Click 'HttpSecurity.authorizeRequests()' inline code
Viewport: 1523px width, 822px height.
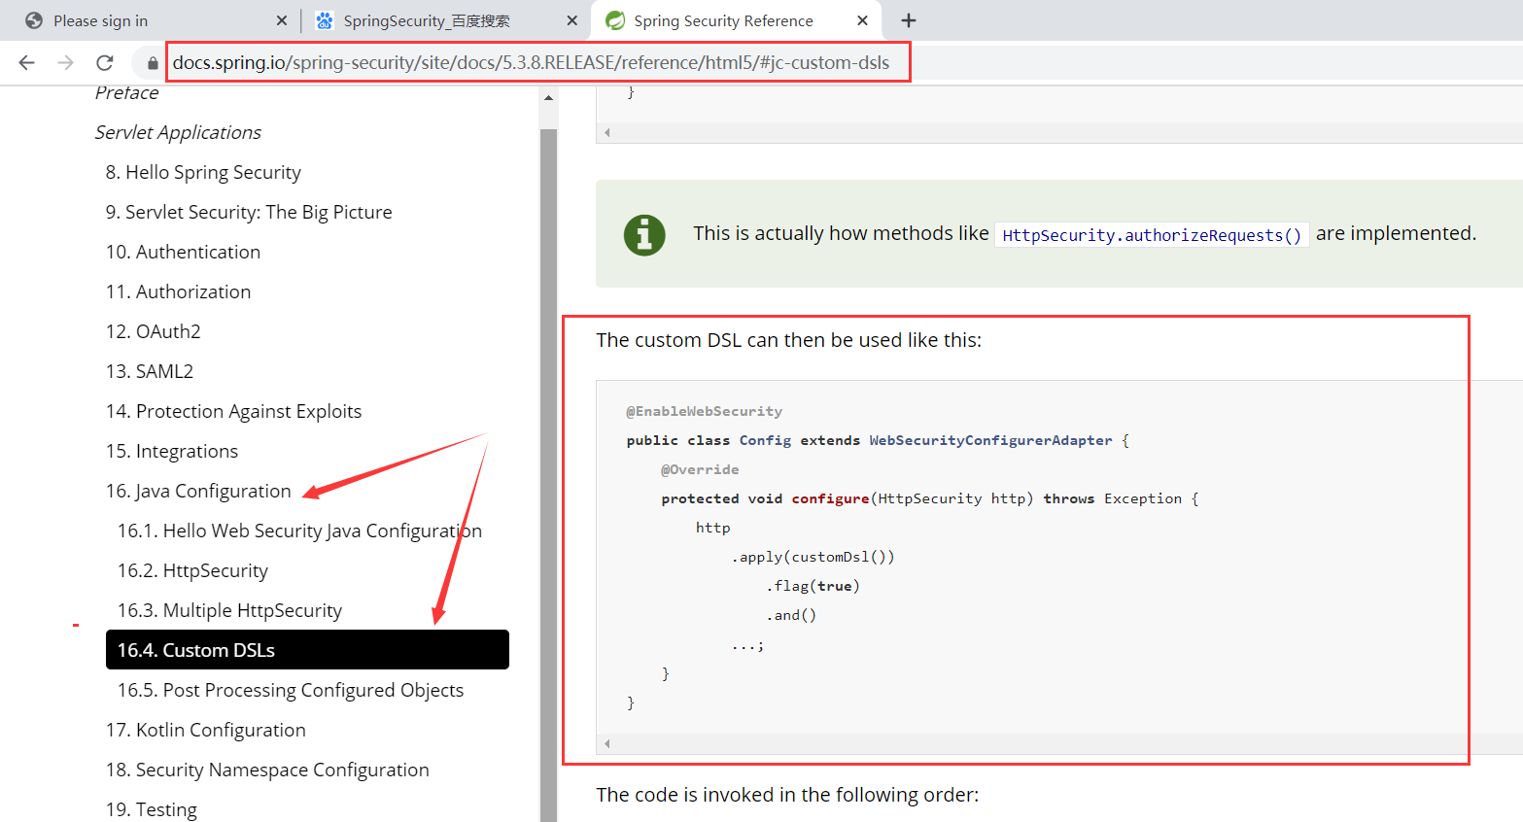(x=1152, y=235)
